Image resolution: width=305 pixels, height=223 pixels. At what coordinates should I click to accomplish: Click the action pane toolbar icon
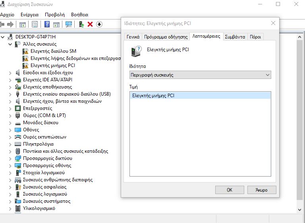click(56, 24)
